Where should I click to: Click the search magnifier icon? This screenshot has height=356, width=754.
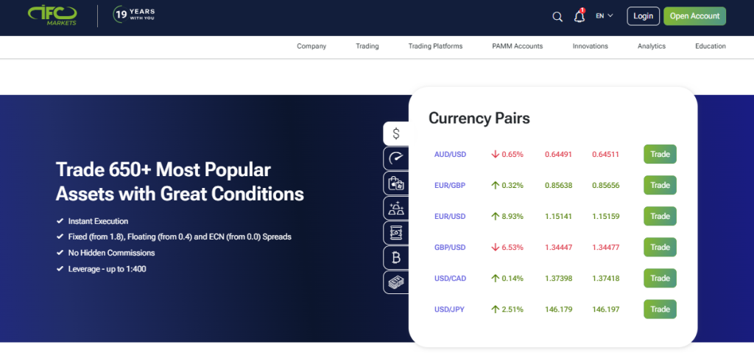[557, 17]
